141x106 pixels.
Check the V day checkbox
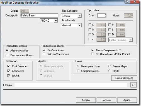(x=110, y=25)
